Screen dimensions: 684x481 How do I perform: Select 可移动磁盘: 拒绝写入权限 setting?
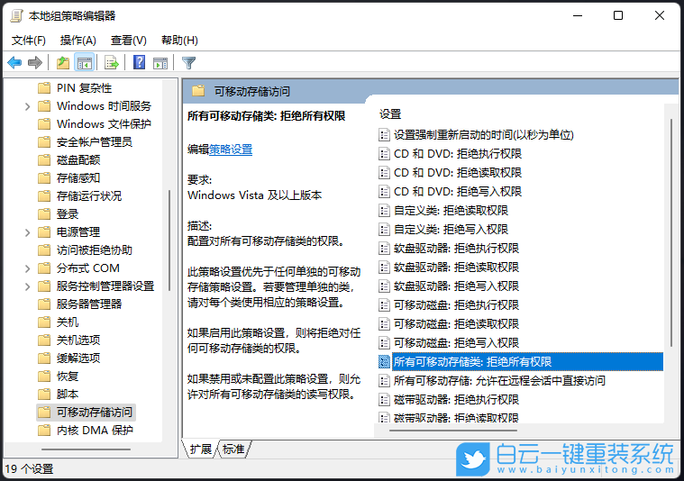click(x=456, y=343)
